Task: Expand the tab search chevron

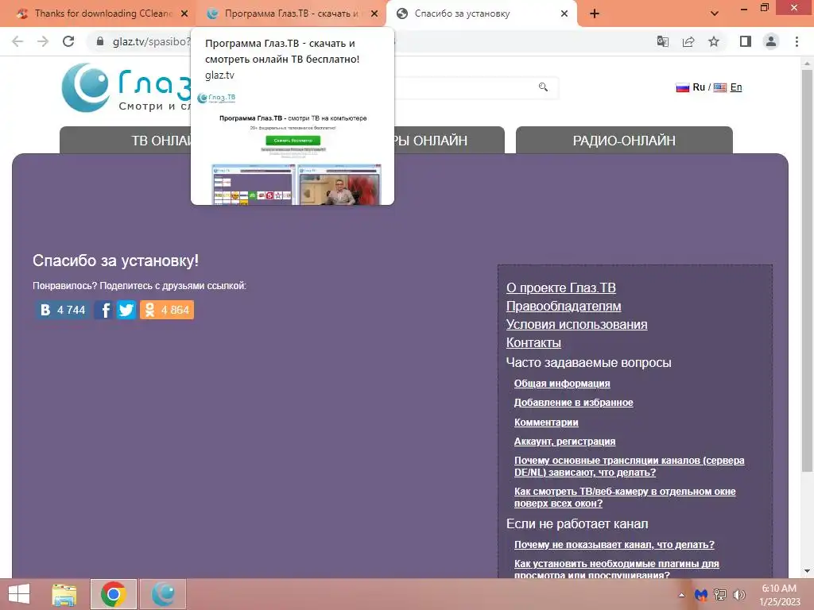Action: point(715,14)
